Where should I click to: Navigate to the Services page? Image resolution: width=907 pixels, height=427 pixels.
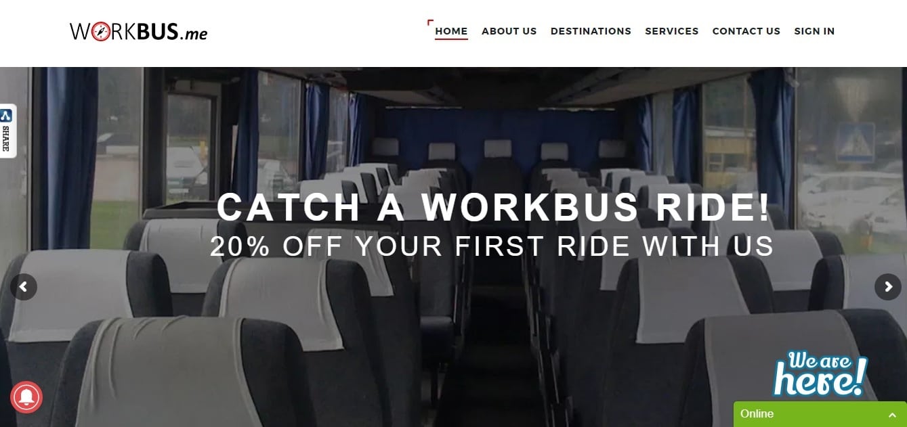coord(671,31)
